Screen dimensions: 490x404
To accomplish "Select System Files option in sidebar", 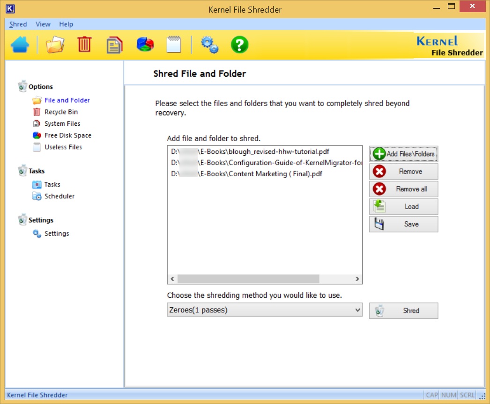I will [62, 123].
